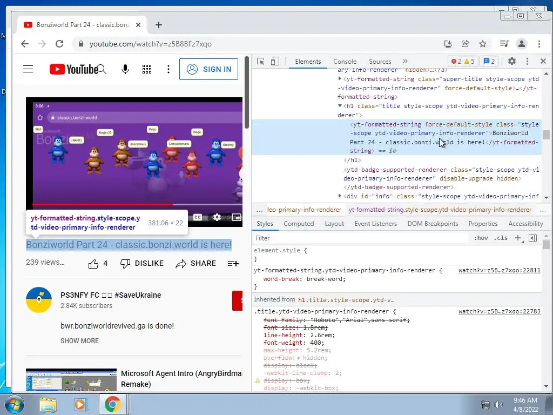Toggle closed captions CC on video
Screen dimensions: 553x415
click(198, 217)
